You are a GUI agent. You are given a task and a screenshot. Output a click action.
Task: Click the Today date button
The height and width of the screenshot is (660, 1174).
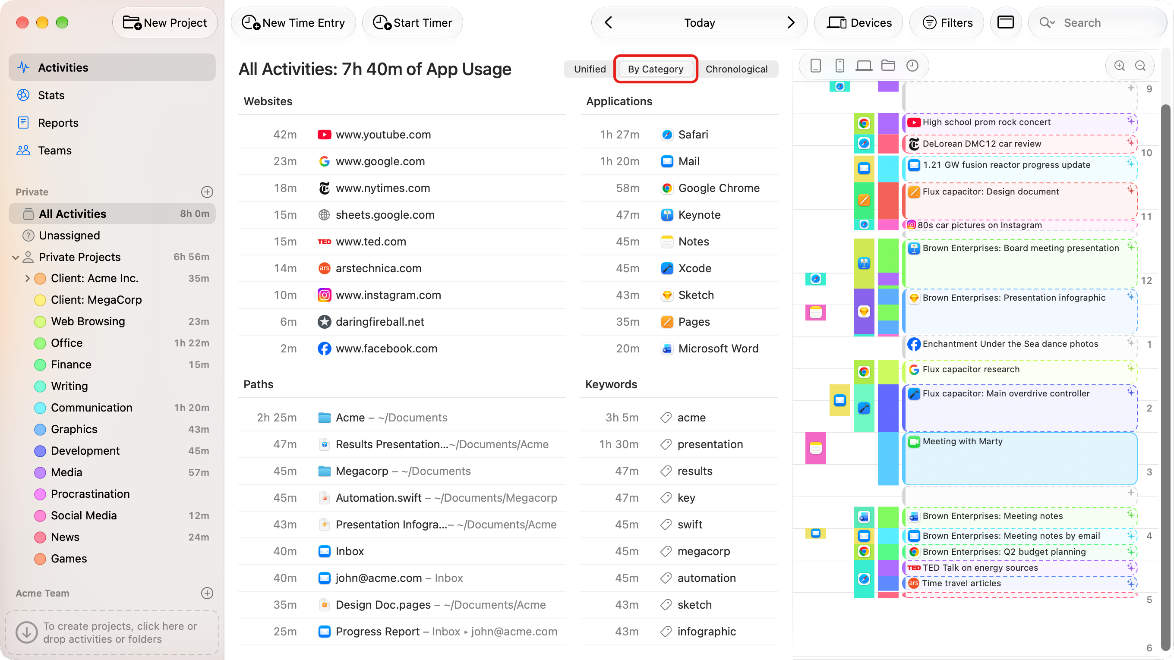(699, 22)
